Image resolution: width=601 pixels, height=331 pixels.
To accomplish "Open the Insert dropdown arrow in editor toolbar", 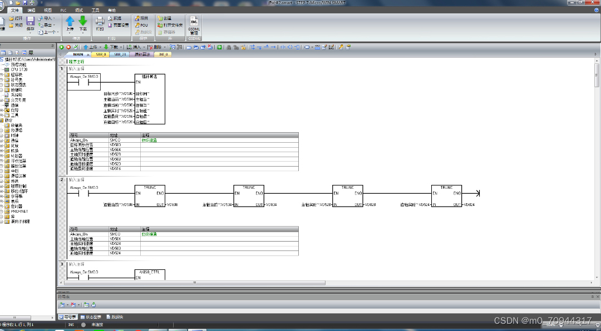I will [144, 47].
